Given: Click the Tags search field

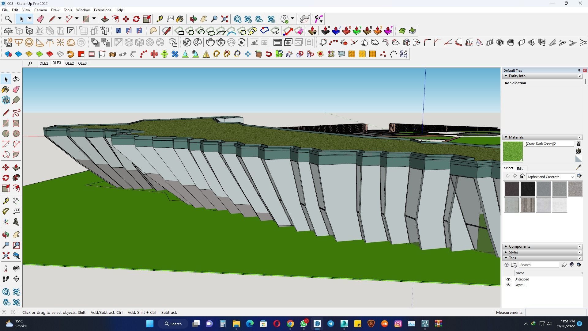Looking at the screenshot, I should click(538, 265).
